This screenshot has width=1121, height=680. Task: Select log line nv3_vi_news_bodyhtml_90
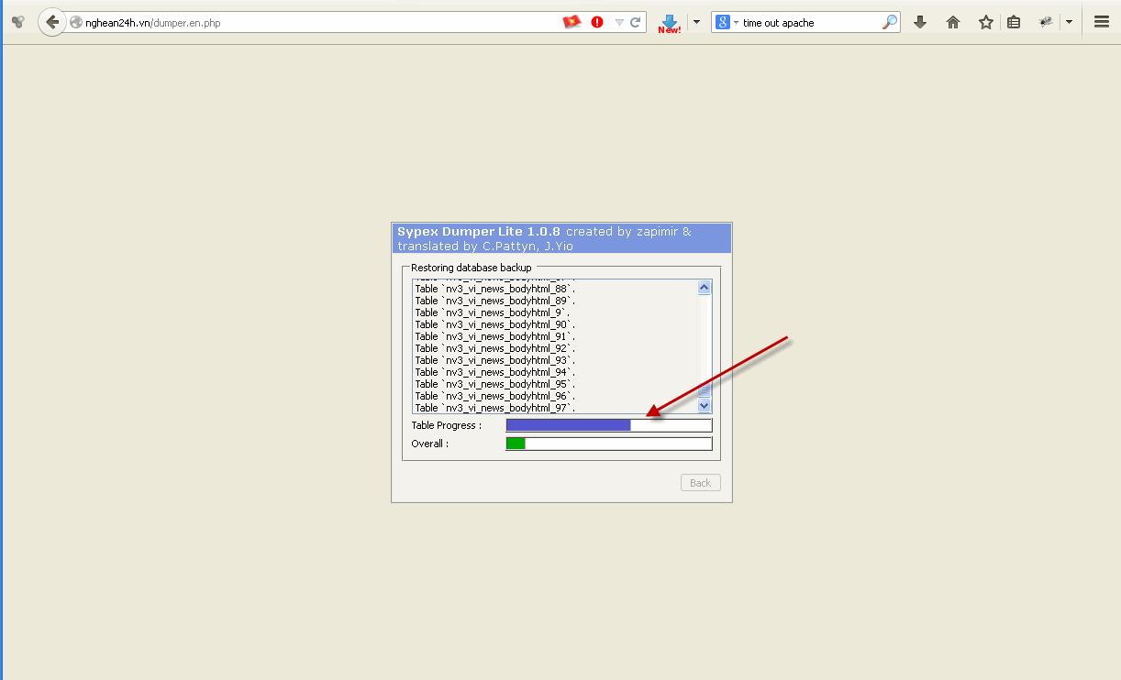pyautogui.click(x=495, y=324)
